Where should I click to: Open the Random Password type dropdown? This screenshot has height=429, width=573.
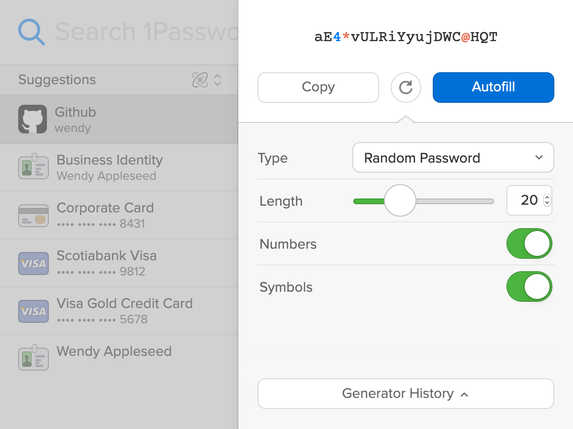[453, 157]
